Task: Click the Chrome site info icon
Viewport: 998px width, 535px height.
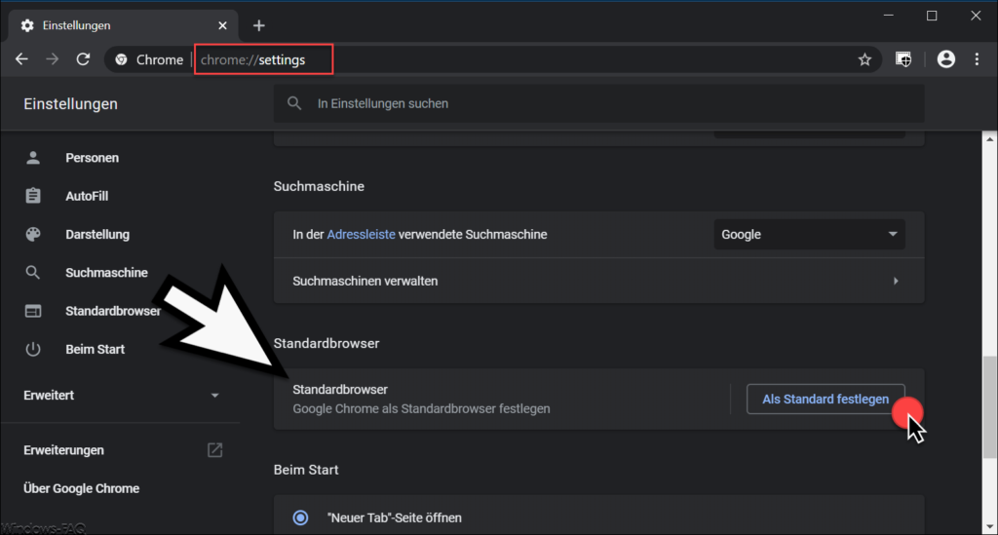Action: pos(121,59)
